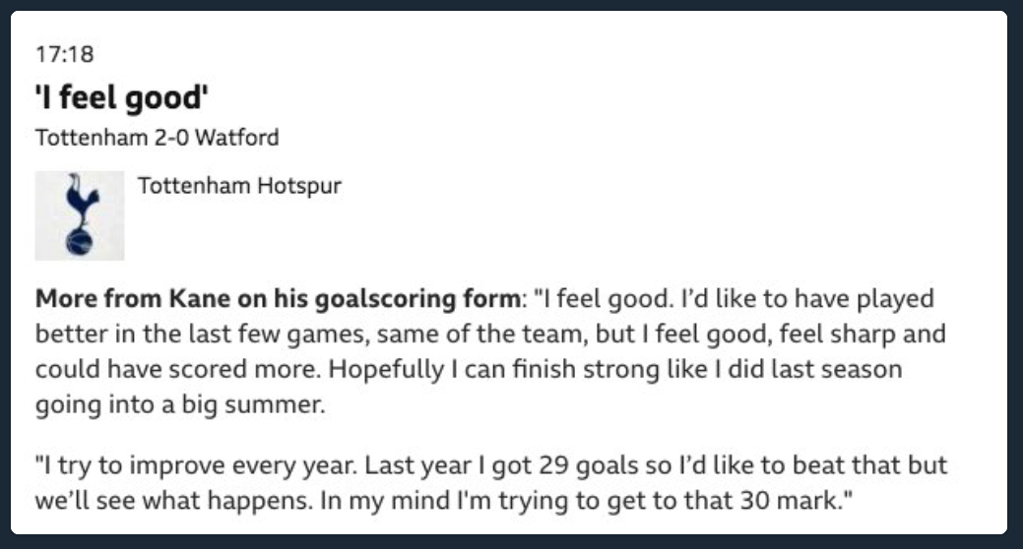Click the Tottenham 2-0 Watford score line
The image size is (1023, 549).
[158, 138]
